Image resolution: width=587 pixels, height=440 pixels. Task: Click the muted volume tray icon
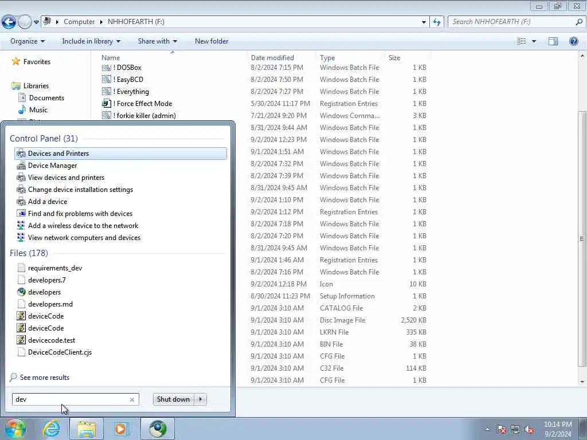[x=530, y=430]
